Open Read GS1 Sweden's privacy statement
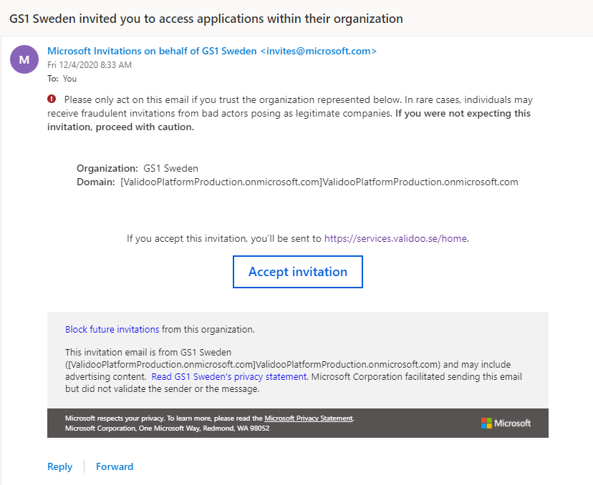This screenshot has width=593, height=485. pyautogui.click(x=229, y=376)
